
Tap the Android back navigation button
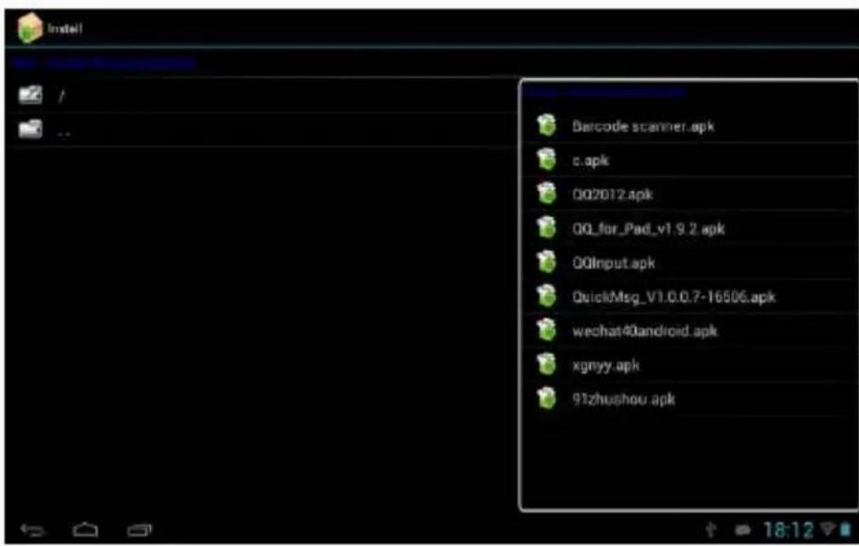tap(33, 529)
